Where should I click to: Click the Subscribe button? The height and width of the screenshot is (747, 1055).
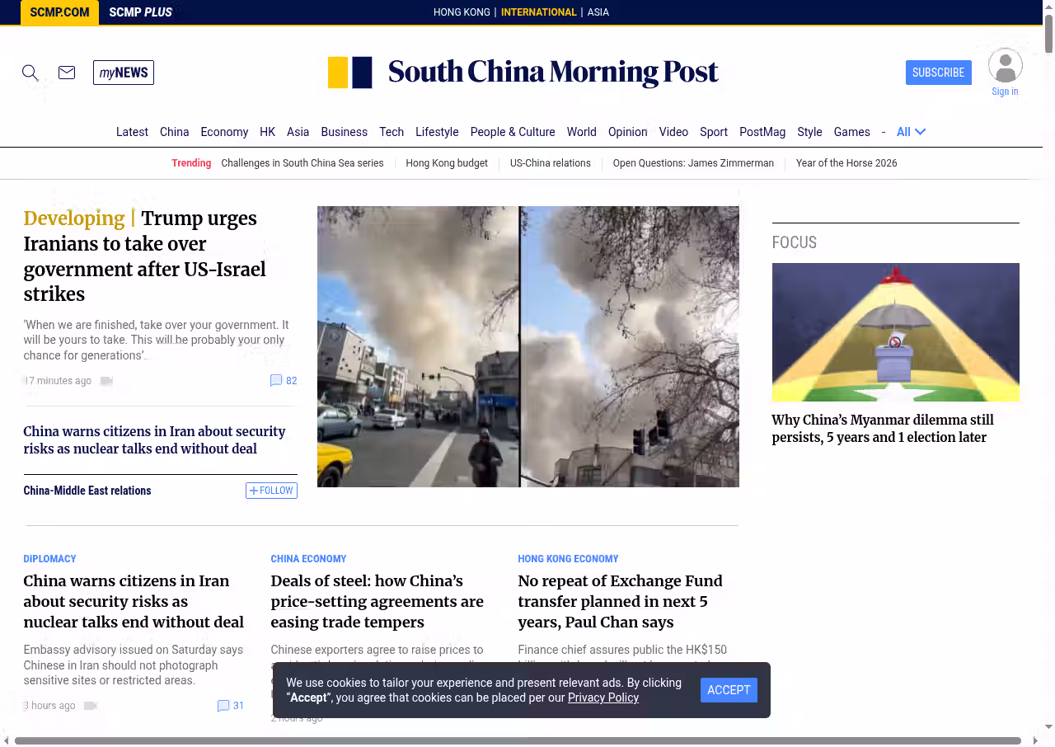point(938,73)
